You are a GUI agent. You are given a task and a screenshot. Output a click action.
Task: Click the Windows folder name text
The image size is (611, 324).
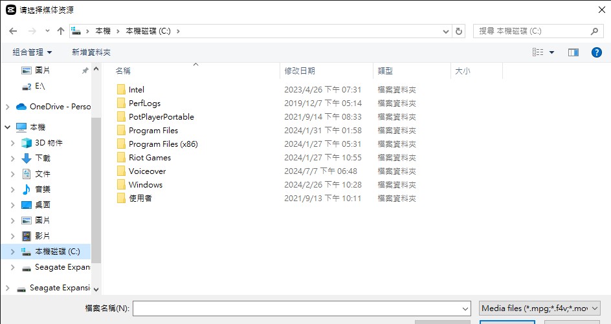pos(146,184)
